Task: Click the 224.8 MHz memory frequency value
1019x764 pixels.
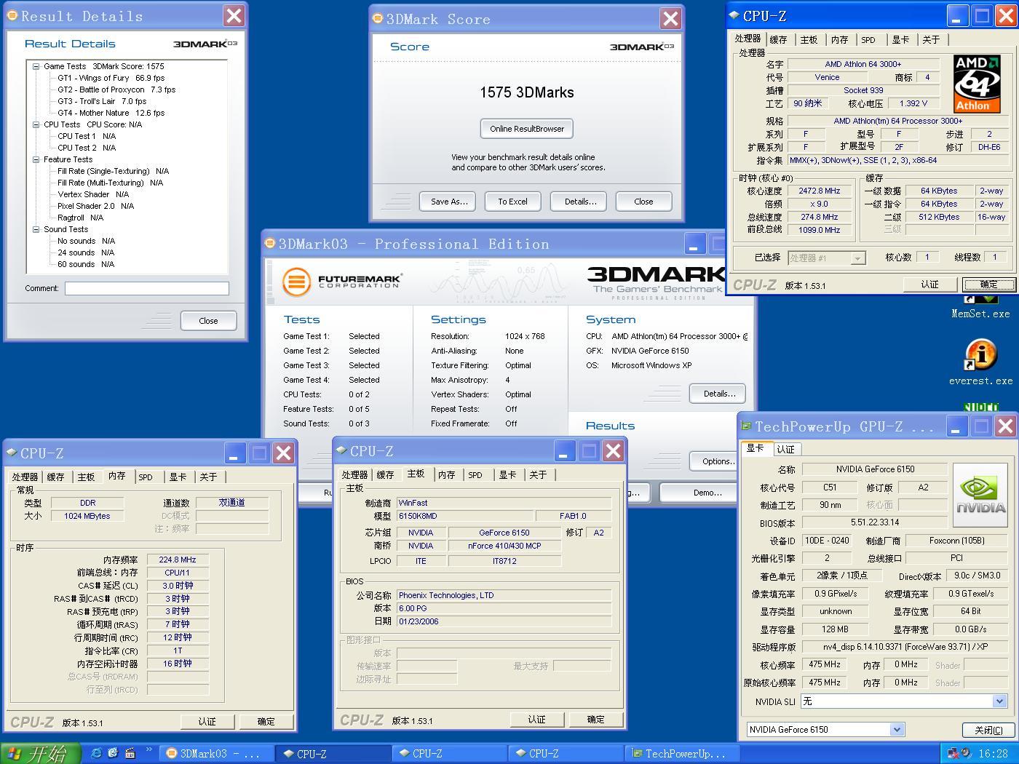Action: (178, 560)
